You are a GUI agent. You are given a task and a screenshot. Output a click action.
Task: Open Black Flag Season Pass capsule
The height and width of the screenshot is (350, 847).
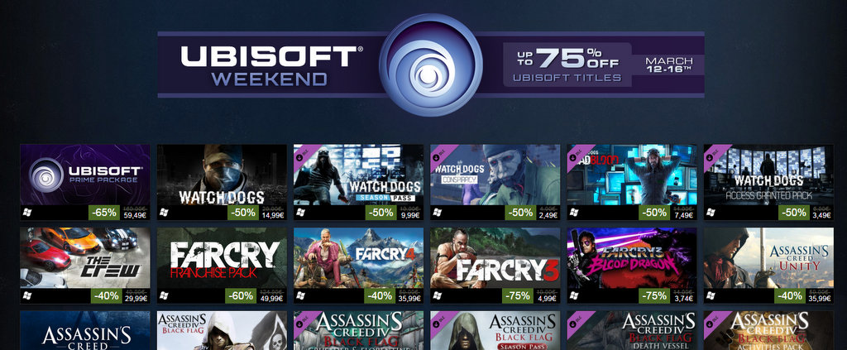[495, 330]
